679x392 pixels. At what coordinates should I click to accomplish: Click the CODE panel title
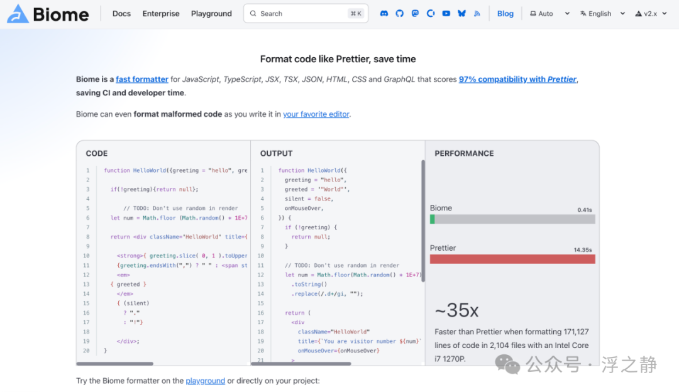point(97,154)
